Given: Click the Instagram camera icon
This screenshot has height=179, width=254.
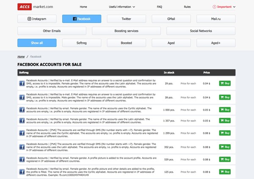Looking at the screenshot, I should coord(29,19).
